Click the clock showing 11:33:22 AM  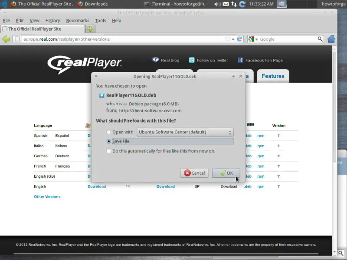[261, 4]
